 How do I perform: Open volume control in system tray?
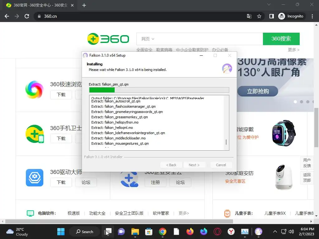coord(291,232)
